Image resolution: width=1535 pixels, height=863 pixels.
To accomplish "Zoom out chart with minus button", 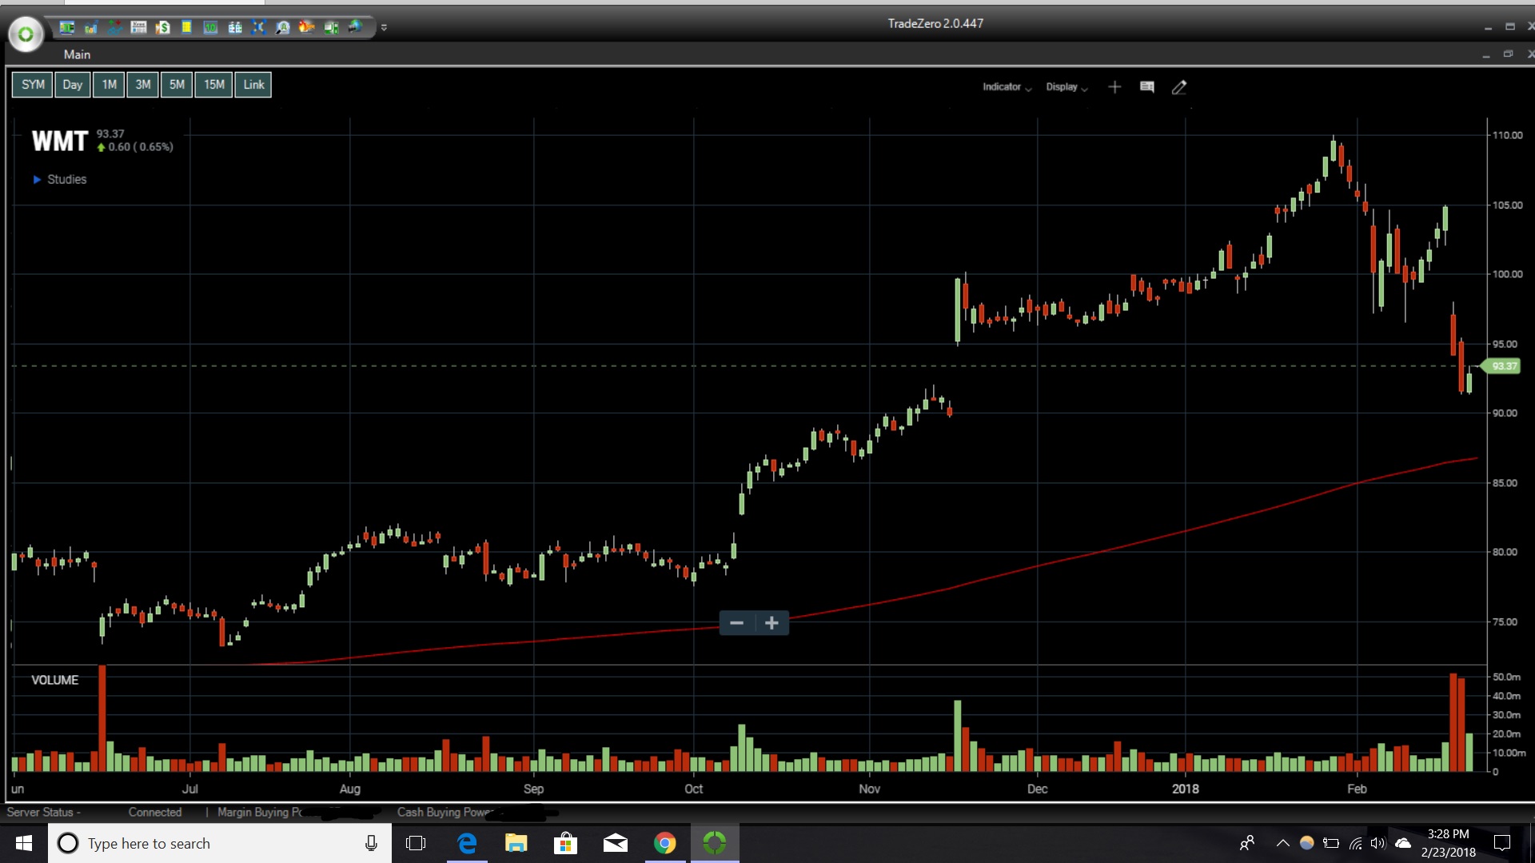I will [x=737, y=623].
